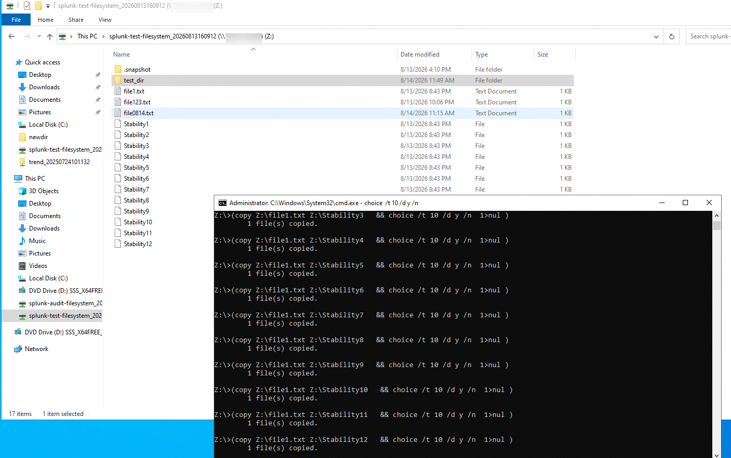Viewport: 731px width, 458px height.
Task: Open splunk-audit-filesystem network drive in sidebar
Action: [65, 303]
